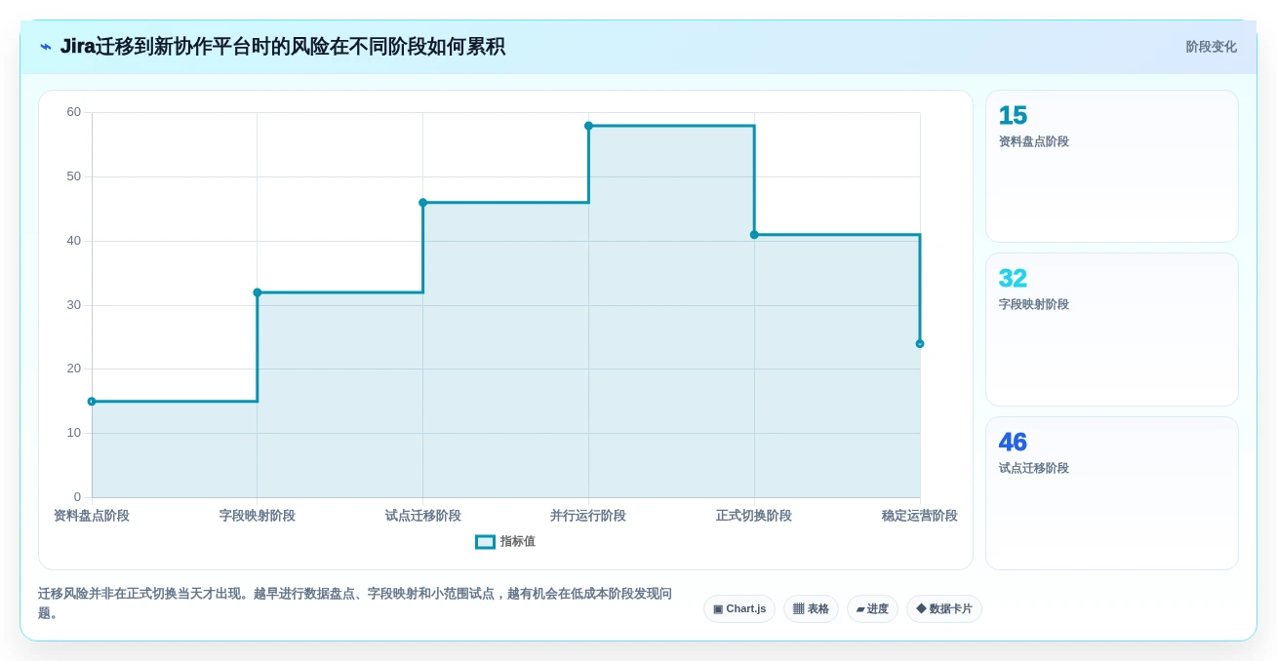Toggle the 指标值 legend swatch

click(x=485, y=542)
